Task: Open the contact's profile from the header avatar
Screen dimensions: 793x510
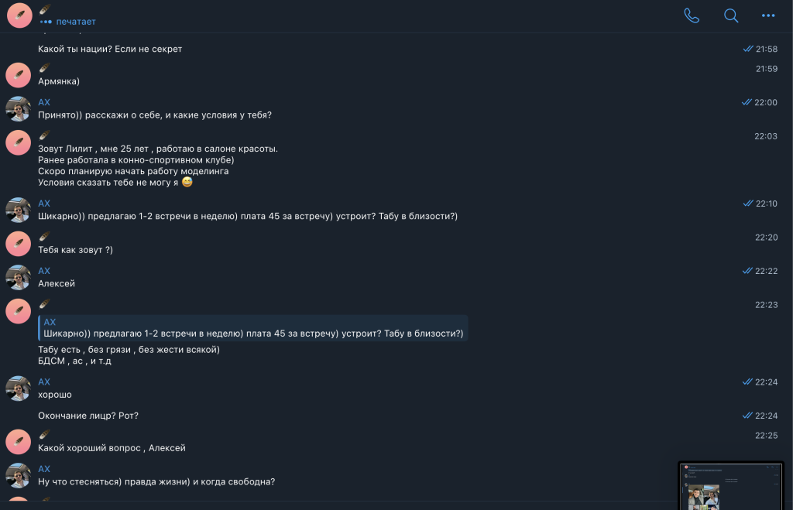Action: (19, 15)
